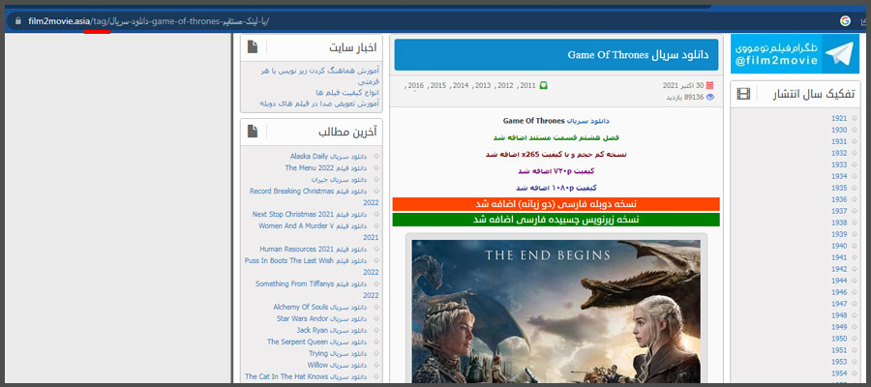Open year 1947 in release year list
The image size is (871, 387).
coord(839,304)
